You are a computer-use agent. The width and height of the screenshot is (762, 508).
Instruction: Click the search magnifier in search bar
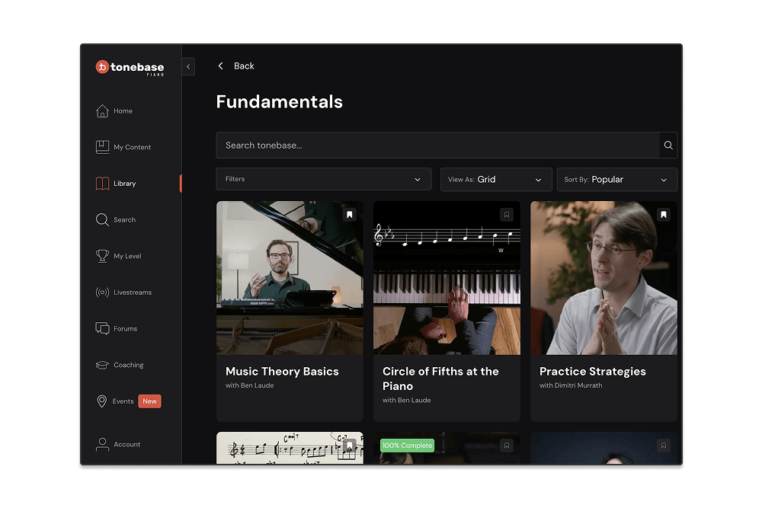coord(668,145)
